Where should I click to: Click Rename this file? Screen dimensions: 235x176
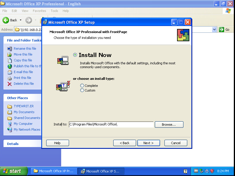pyautogui.click(x=25, y=49)
